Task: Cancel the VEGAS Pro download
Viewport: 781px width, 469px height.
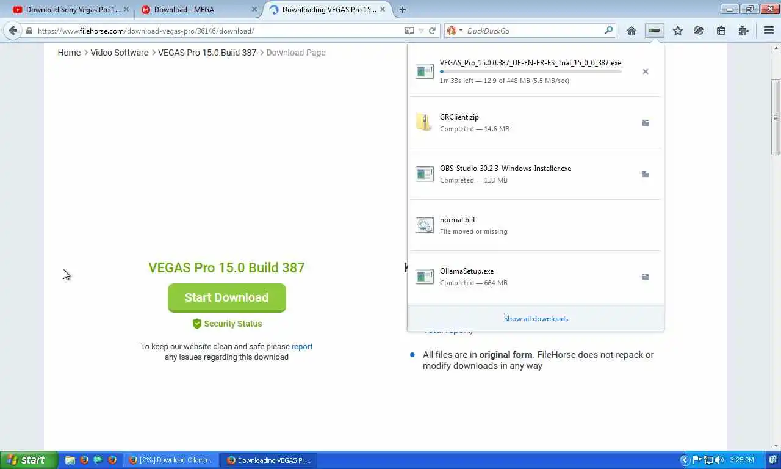Action: click(x=646, y=71)
